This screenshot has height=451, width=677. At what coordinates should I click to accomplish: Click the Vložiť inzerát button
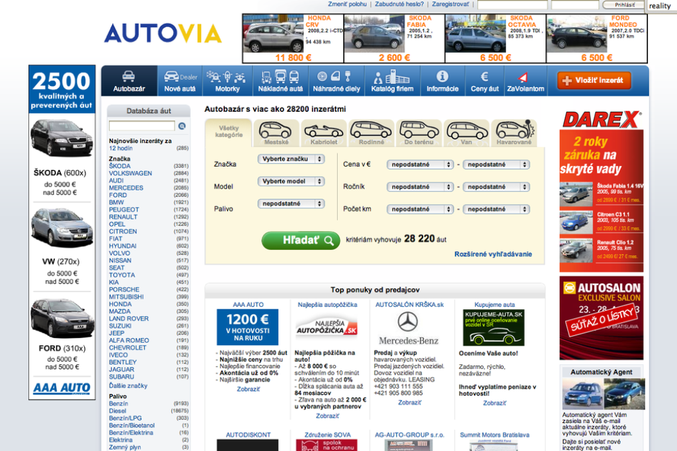click(594, 81)
